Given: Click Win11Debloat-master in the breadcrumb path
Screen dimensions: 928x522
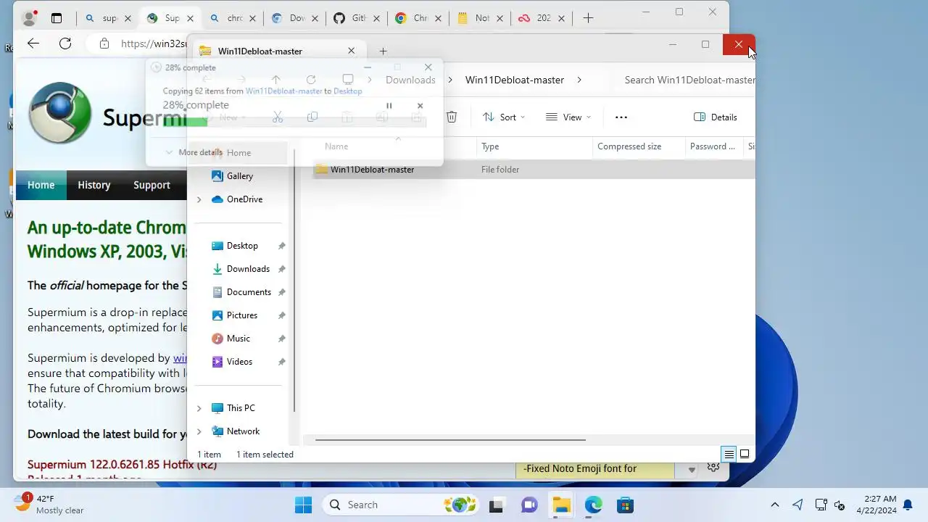Looking at the screenshot, I should 515,80.
